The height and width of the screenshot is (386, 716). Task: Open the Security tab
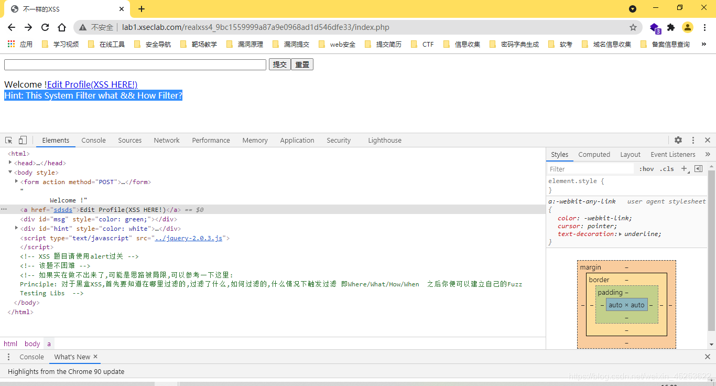pyautogui.click(x=339, y=140)
